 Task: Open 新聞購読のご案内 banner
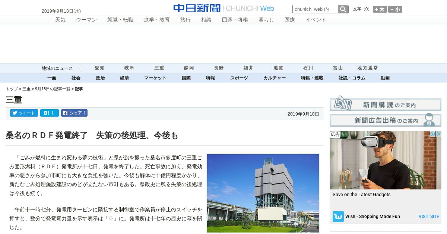click(x=386, y=104)
